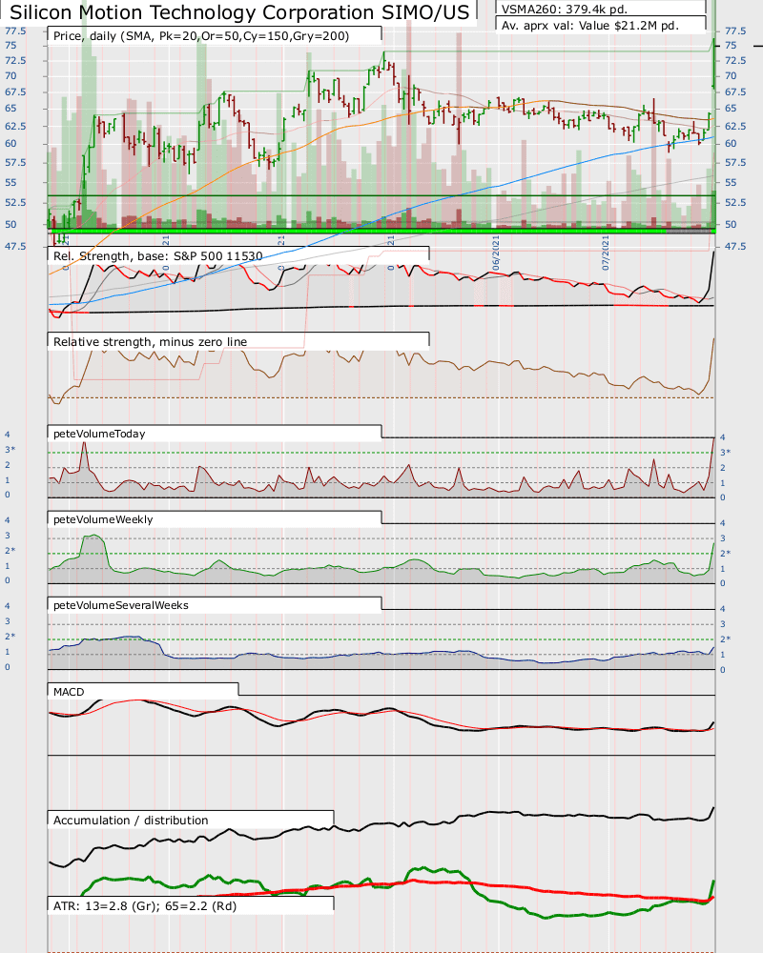
Task: Select 77.5 on the left price axis
Action: [x=15, y=31]
